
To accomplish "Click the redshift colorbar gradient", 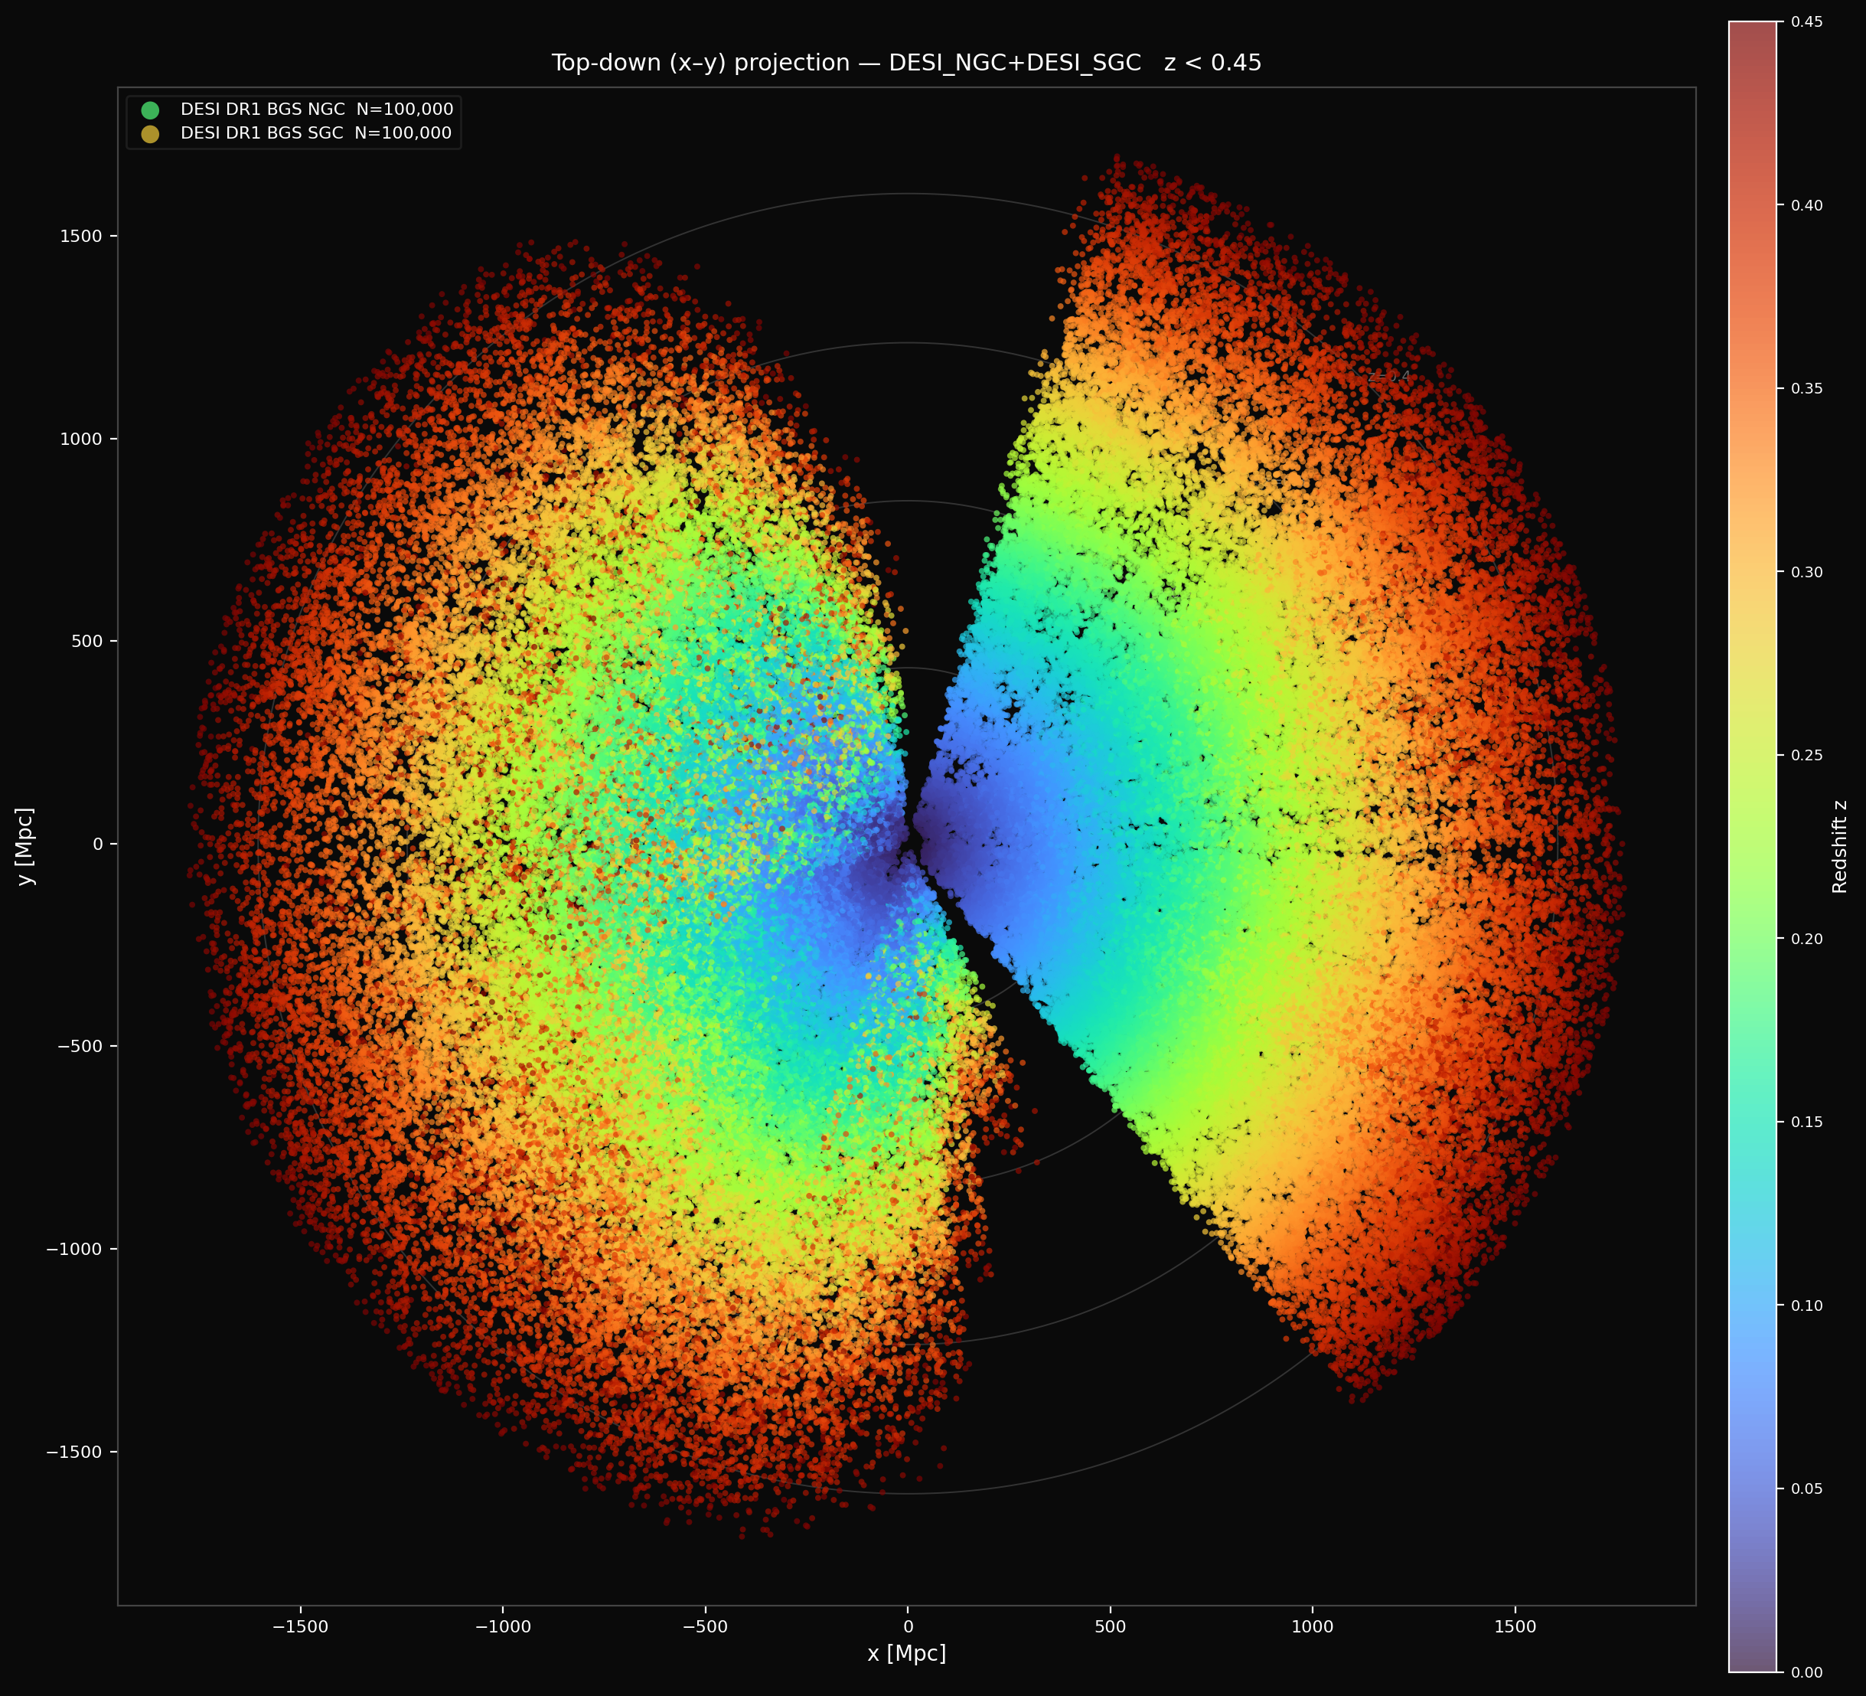I will point(1752,846).
